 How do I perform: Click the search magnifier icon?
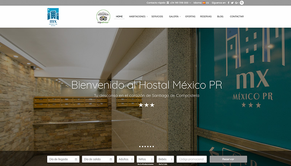(242, 3)
